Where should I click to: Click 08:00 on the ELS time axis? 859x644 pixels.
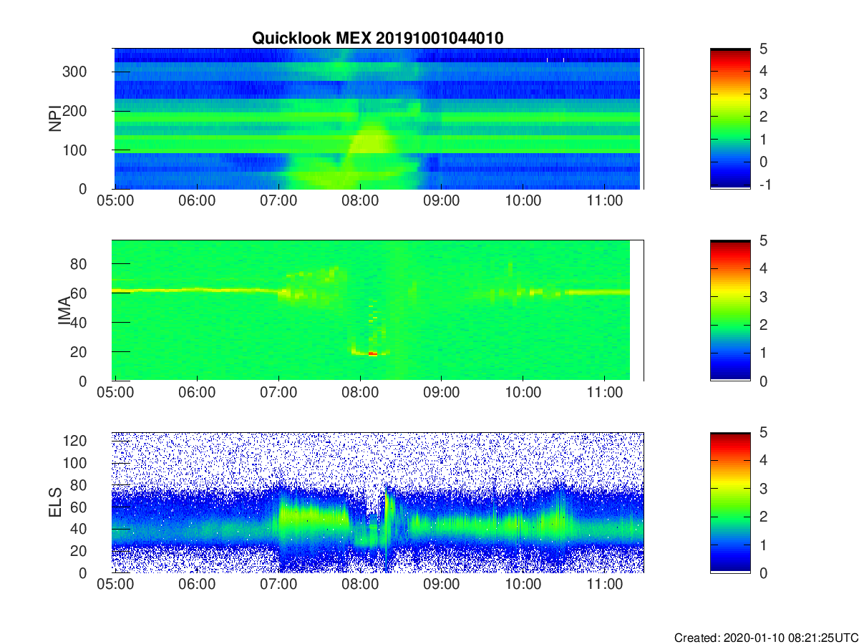[360, 585]
